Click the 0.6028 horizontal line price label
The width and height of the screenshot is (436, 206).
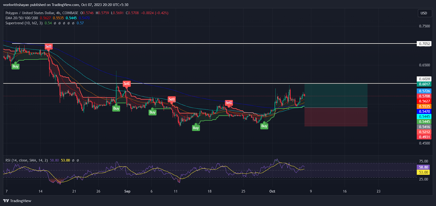pos(424,79)
